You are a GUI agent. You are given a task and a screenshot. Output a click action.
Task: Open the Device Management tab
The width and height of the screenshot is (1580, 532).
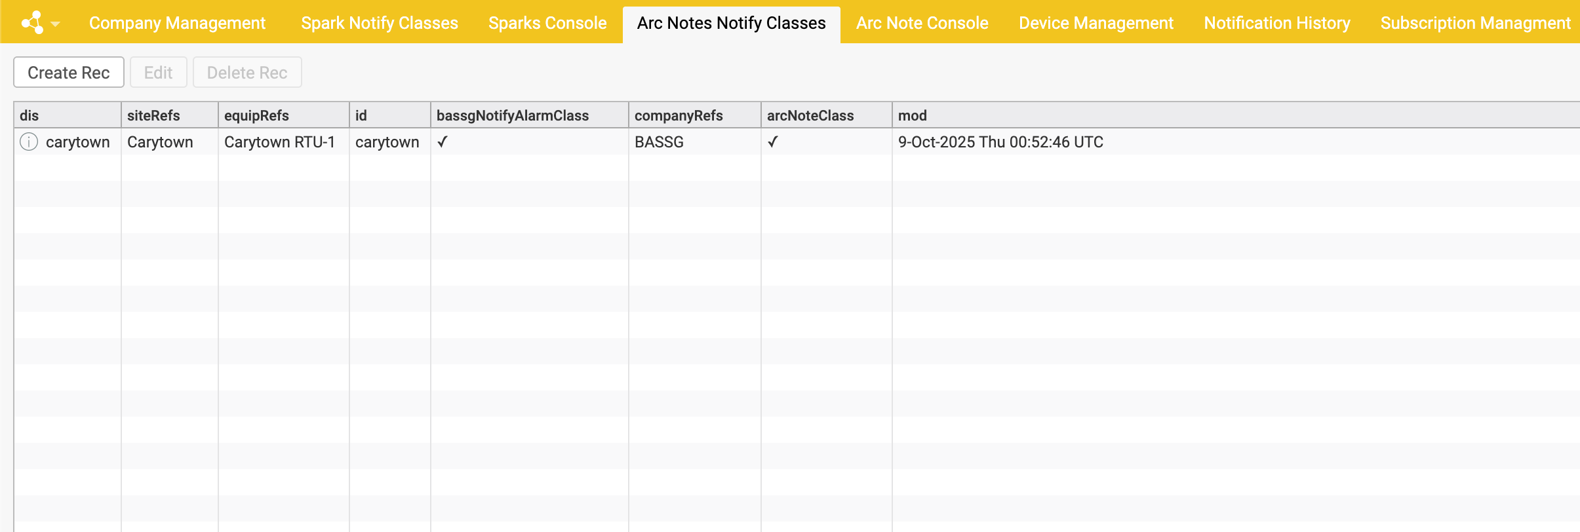1096,23
